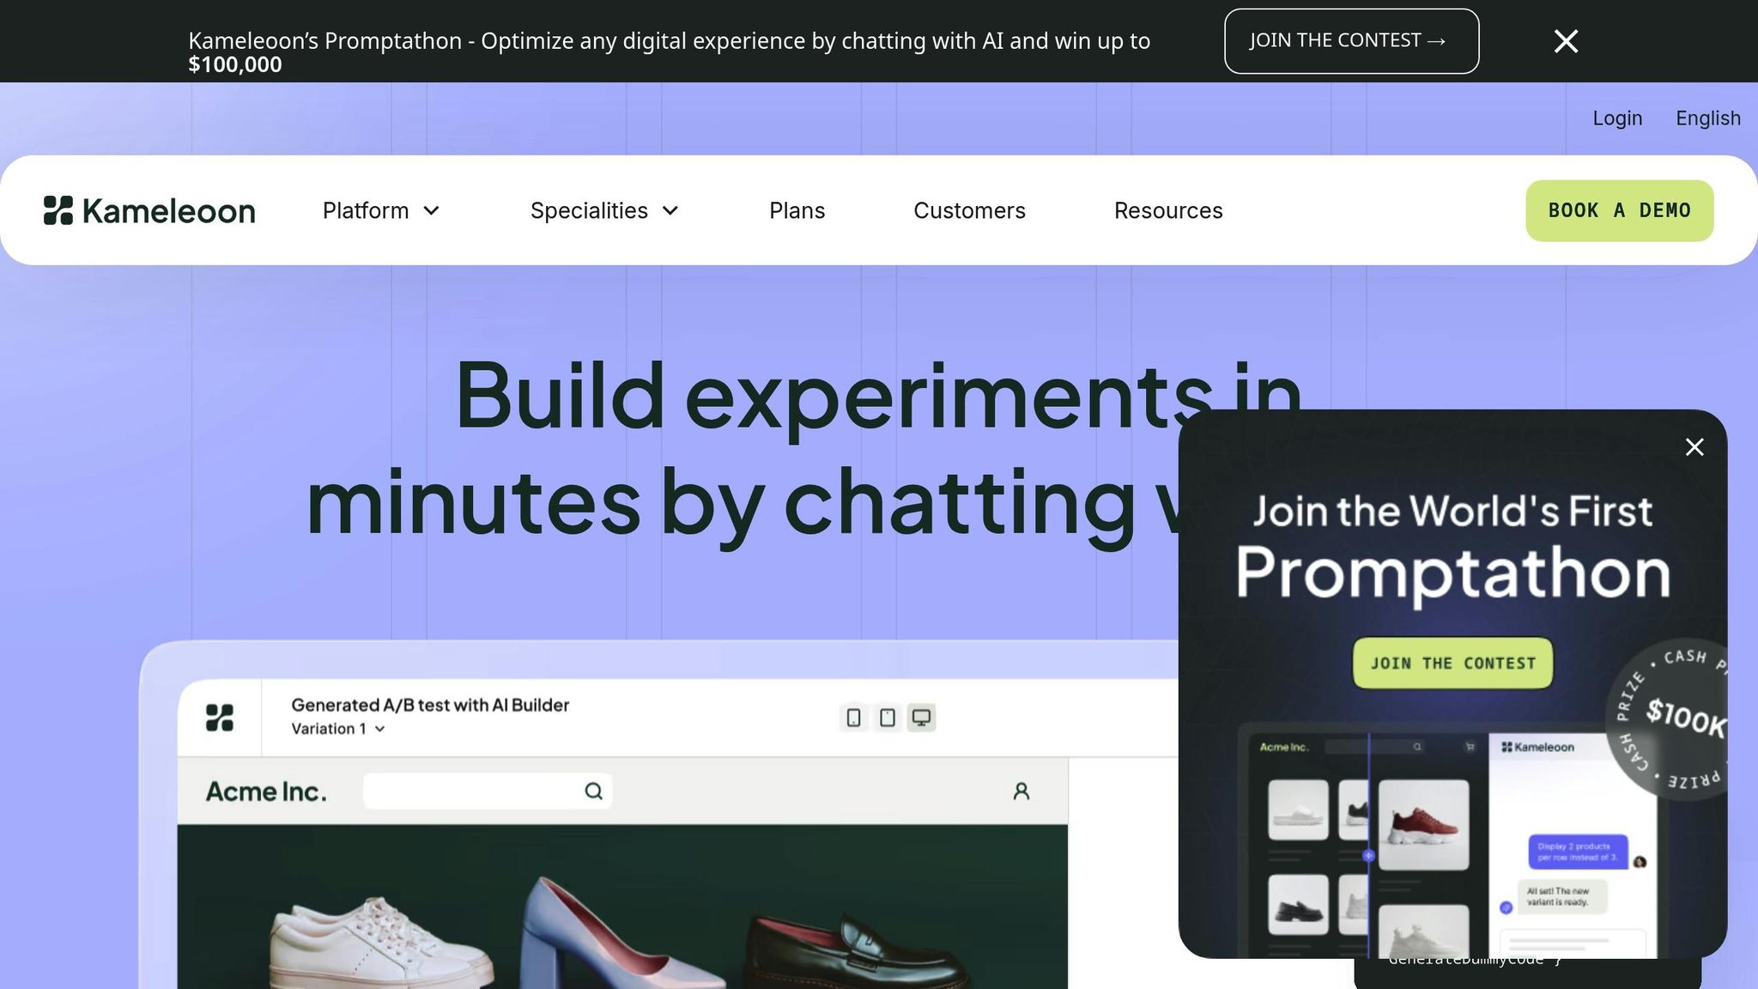Click the Kameleoon icon in the A/B test editor
Image resolution: width=1758 pixels, height=989 pixels.
pyautogui.click(x=220, y=718)
